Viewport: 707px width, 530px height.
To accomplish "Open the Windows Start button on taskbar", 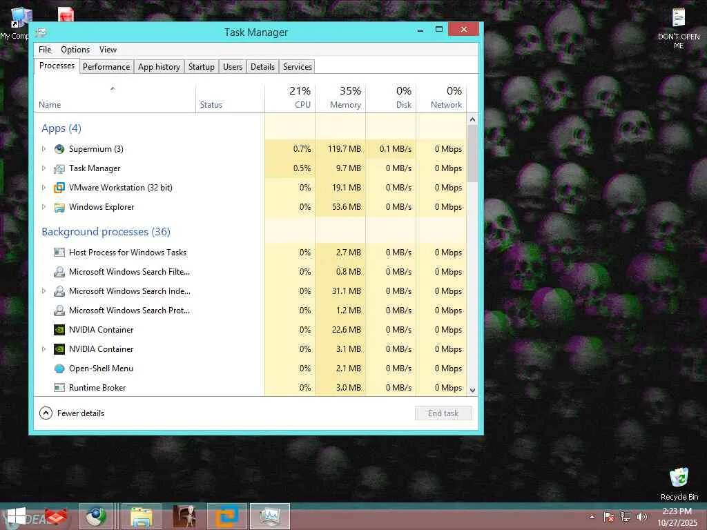I will (16, 516).
